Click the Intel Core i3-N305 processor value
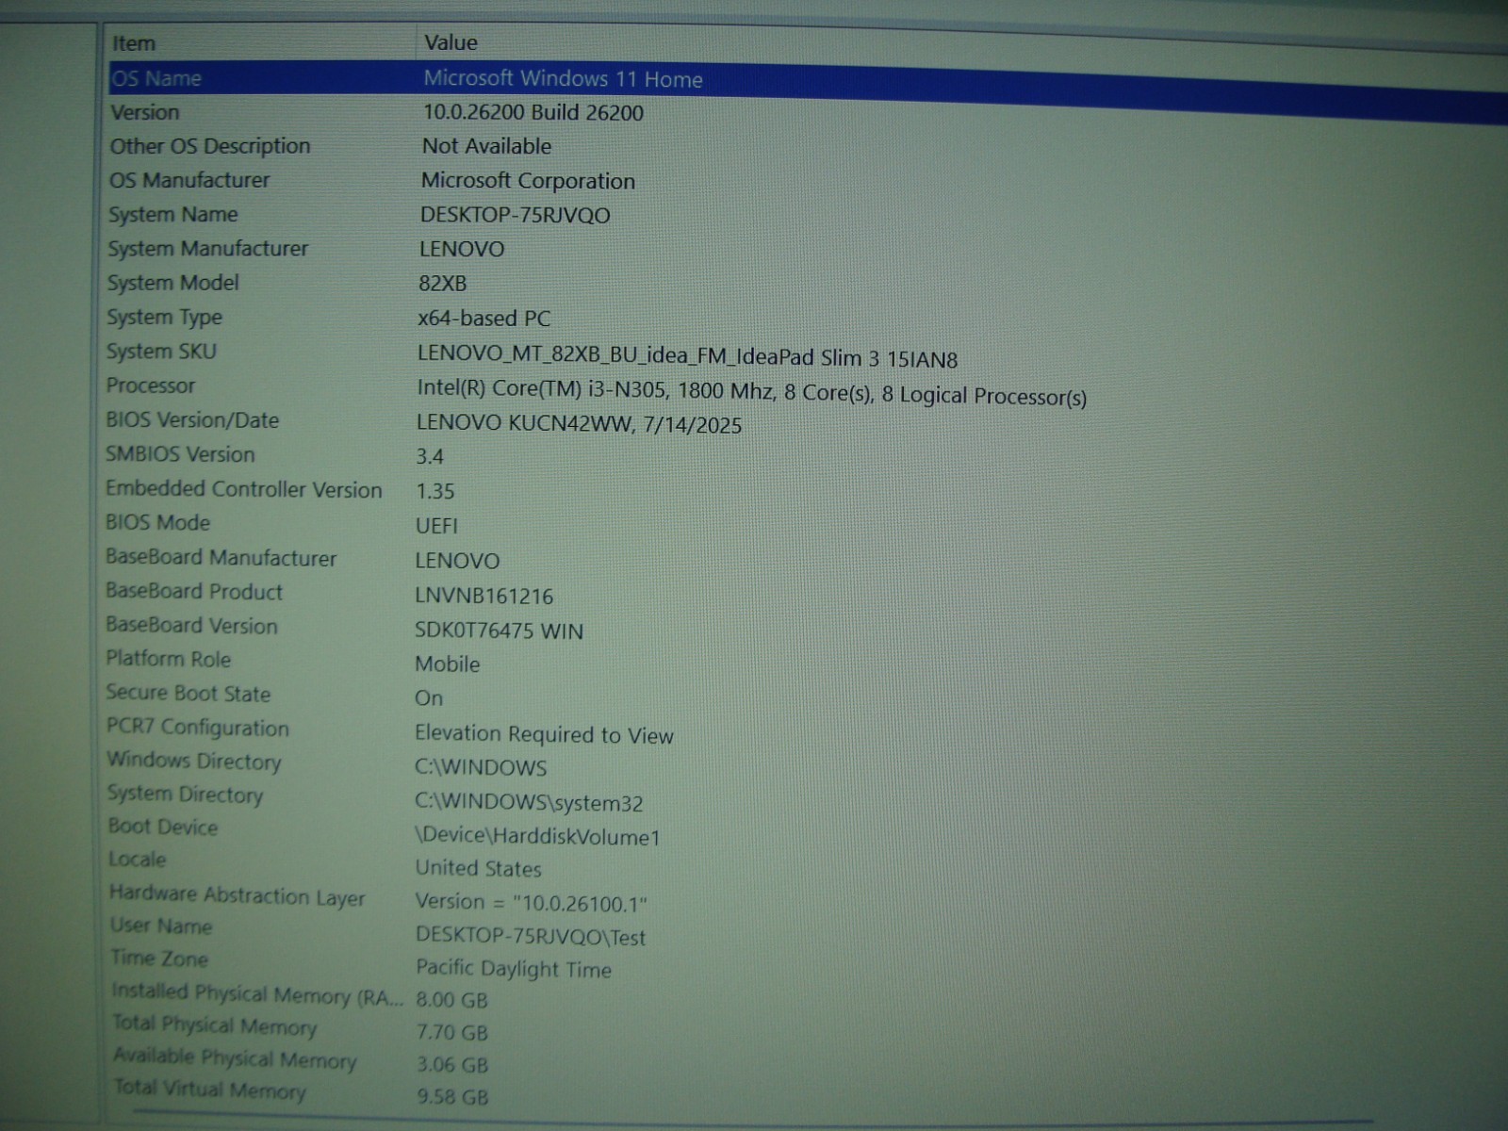1508x1131 pixels. tap(751, 392)
